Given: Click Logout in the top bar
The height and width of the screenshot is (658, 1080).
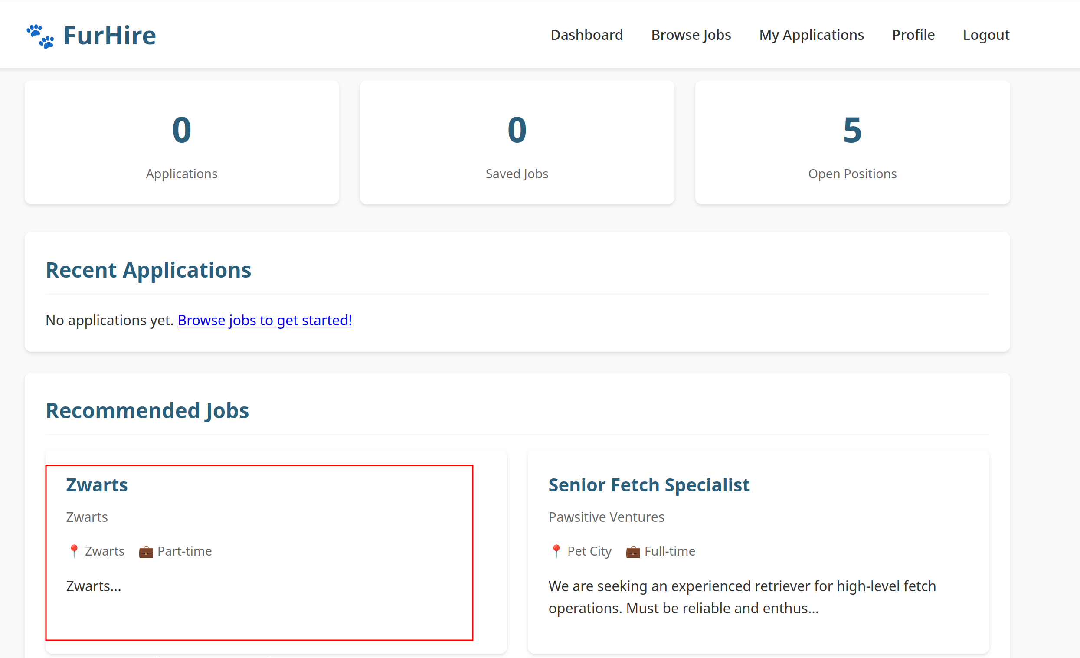Looking at the screenshot, I should (x=986, y=35).
